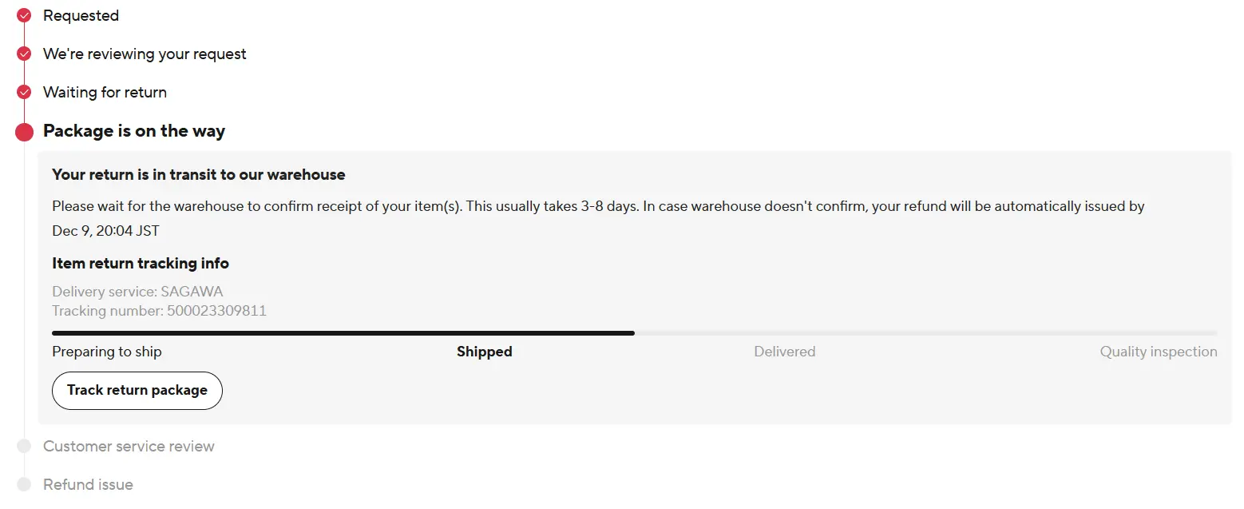Click the Delivery service SAGAWA text

click(137, 292)
